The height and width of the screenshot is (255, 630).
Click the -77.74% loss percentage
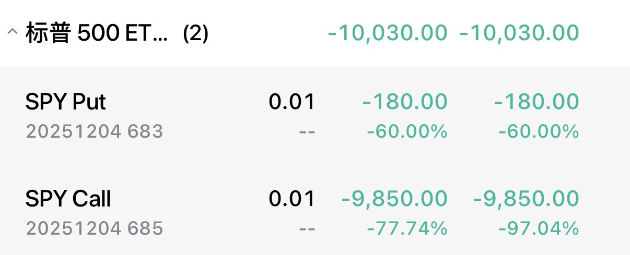coord(407,228)
